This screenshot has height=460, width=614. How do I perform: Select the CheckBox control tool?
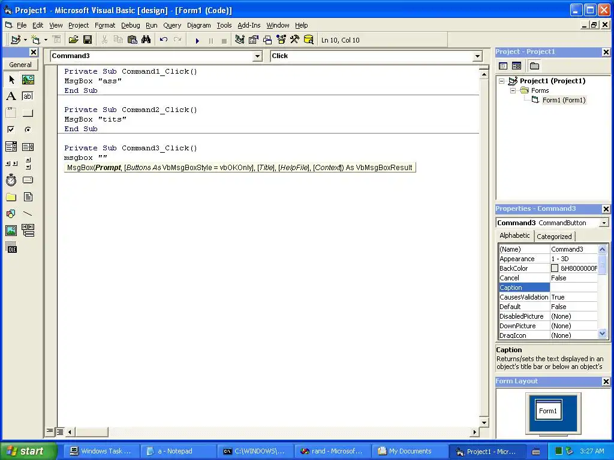tap(11, 129)
